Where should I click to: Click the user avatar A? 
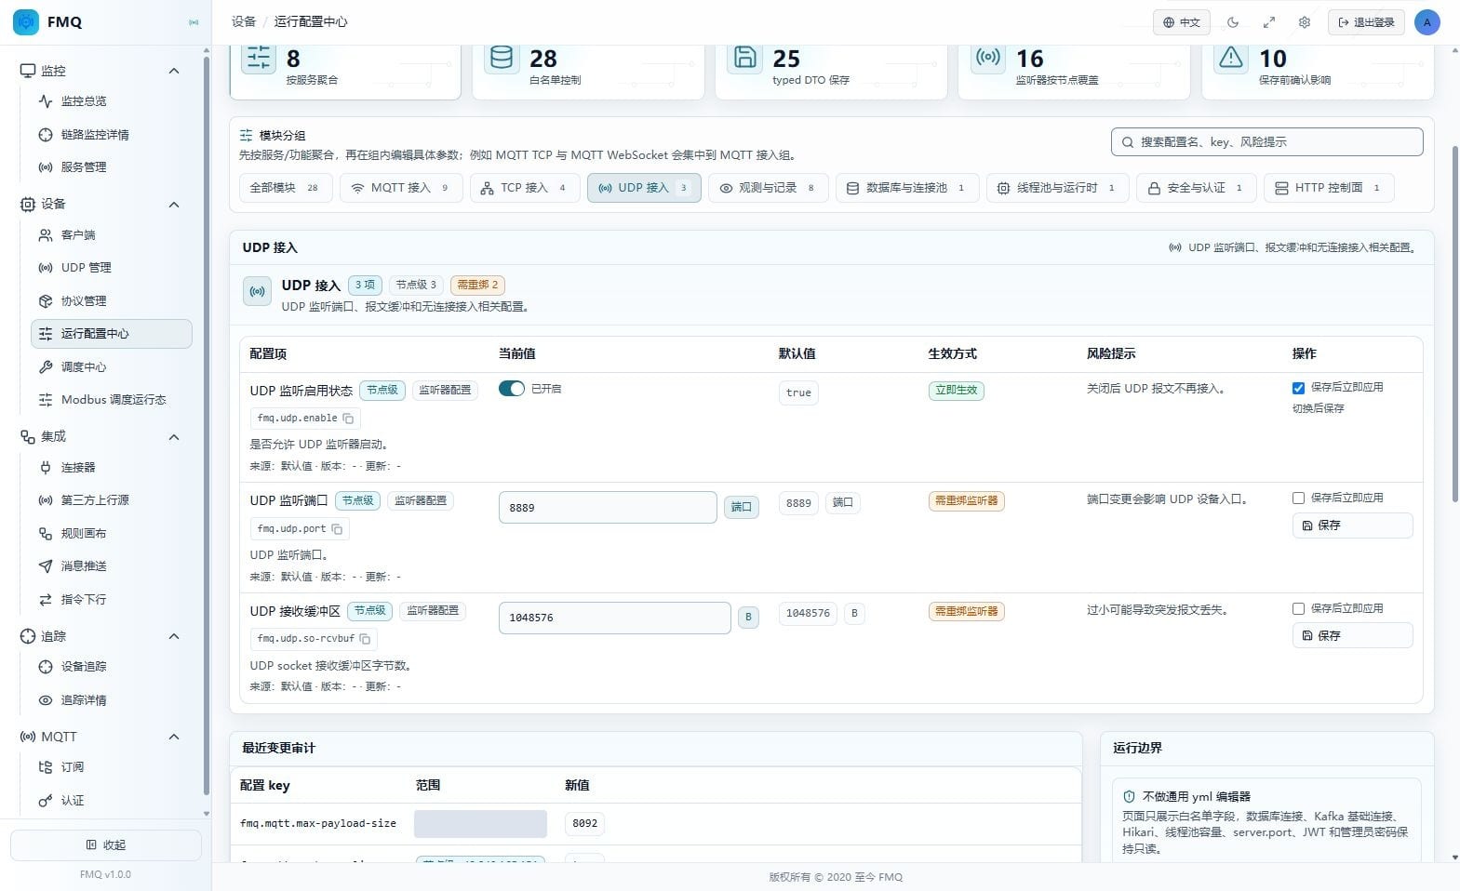click(1427, 22)
